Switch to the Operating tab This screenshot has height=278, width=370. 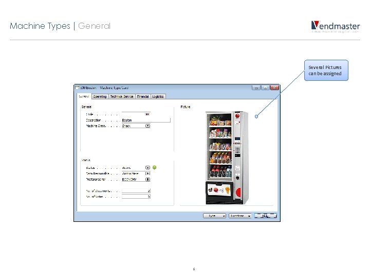pyautogui.click(x=100, y=96)
